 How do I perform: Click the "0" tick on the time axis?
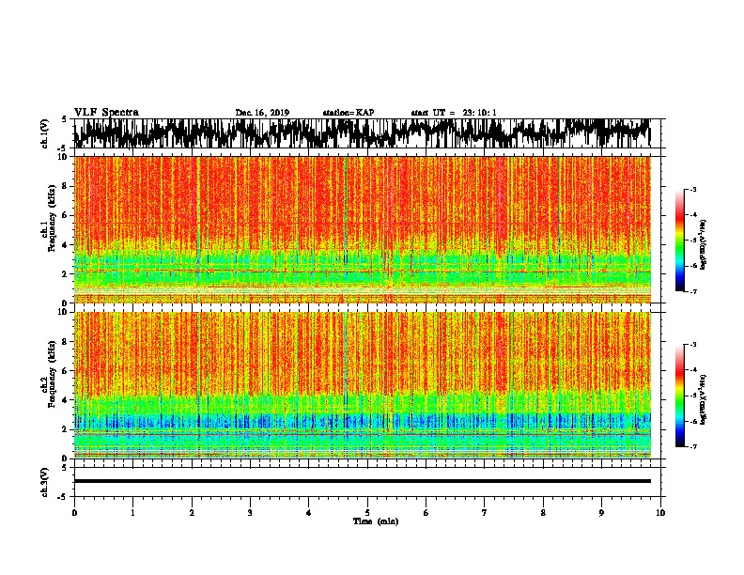tap(74, 513)
